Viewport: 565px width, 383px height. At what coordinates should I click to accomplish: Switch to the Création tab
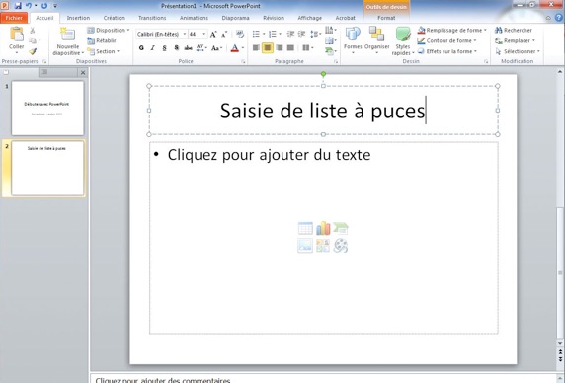point(115,18)
